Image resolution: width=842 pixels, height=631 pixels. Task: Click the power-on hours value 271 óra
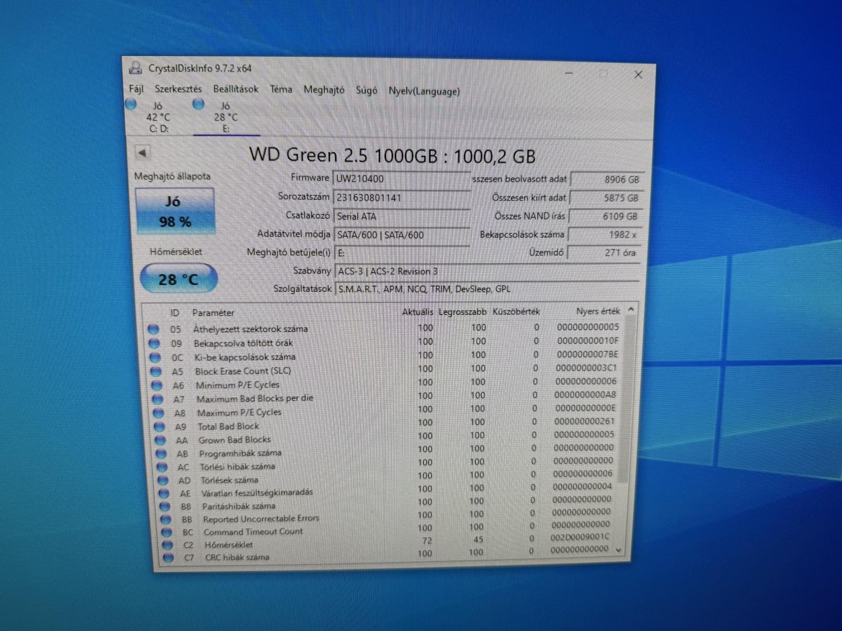[x=604, y=253]
